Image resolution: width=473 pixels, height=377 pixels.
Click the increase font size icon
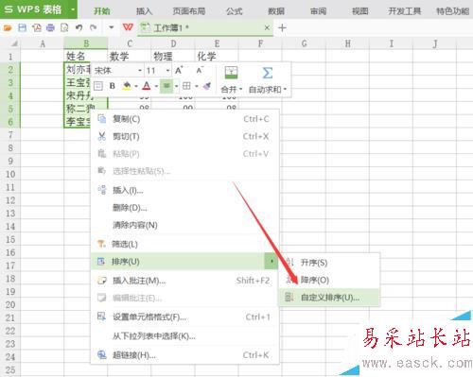(179, 70)
